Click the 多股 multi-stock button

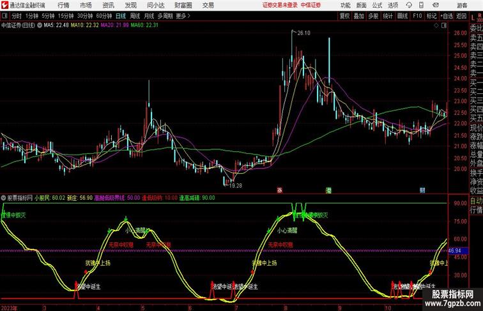pos(373,16)
